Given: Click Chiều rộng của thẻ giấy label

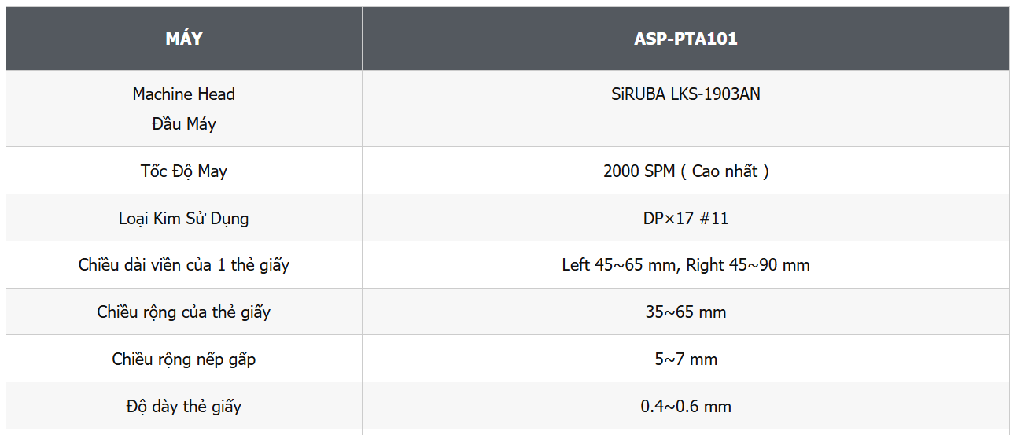Looking at the screenshot, I should [x=184, y=312].
